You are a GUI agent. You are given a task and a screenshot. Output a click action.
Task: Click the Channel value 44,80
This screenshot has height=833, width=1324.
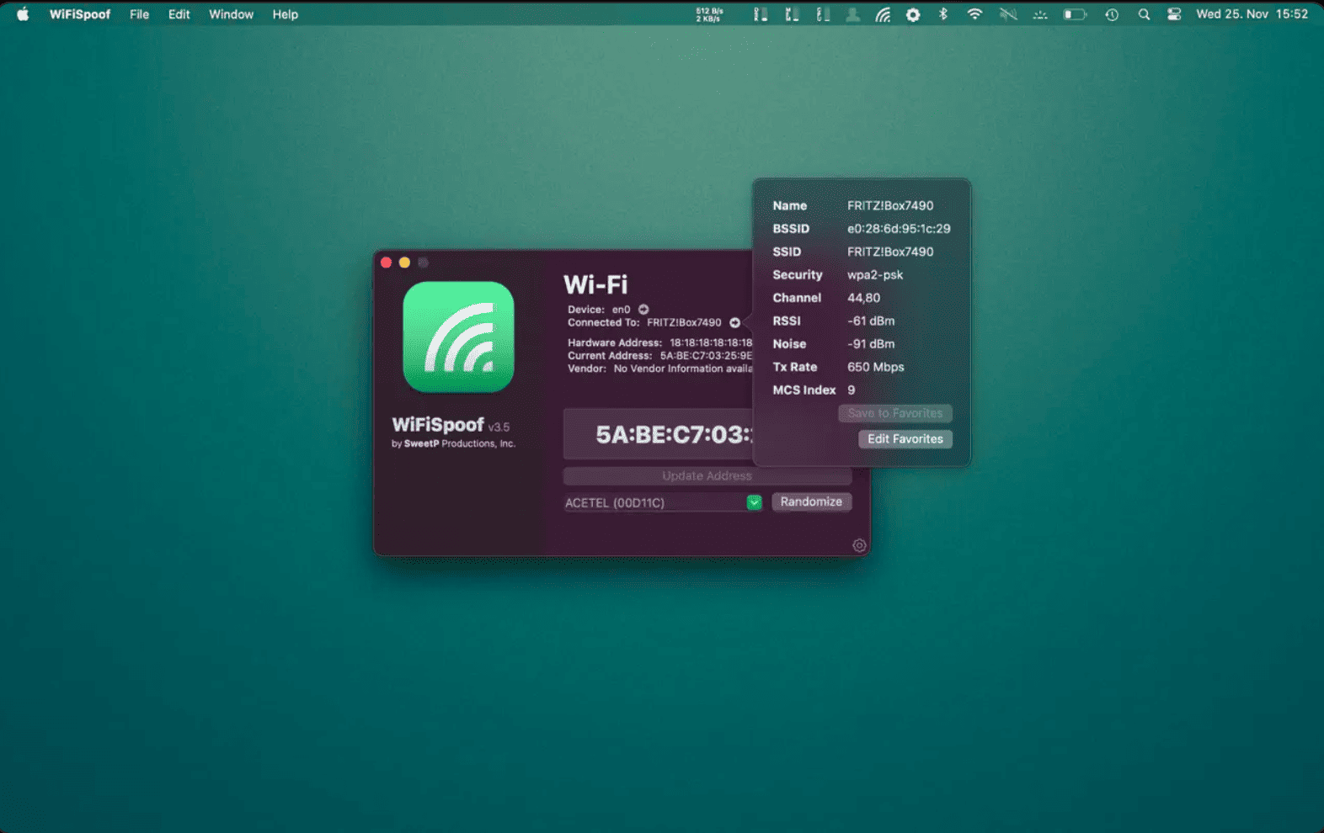point(863,298)
